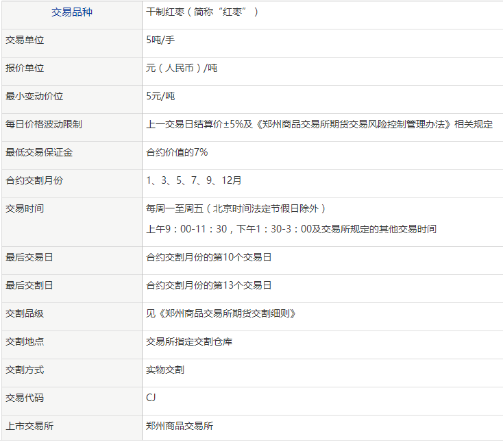The width and height of the screenshot is (503, 445).
Task: Click the 郑州商品交易所 listing exchange value
Action: tap(180, 426)
